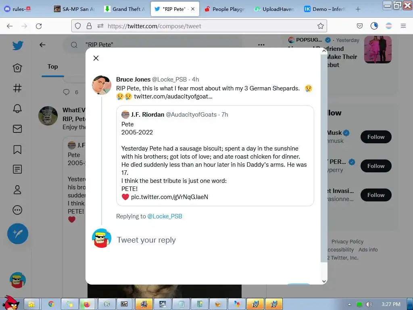413x310 pixels.
Task: Click the taskbar clock 3:27 PM
Action: click(x=391, y=304)
